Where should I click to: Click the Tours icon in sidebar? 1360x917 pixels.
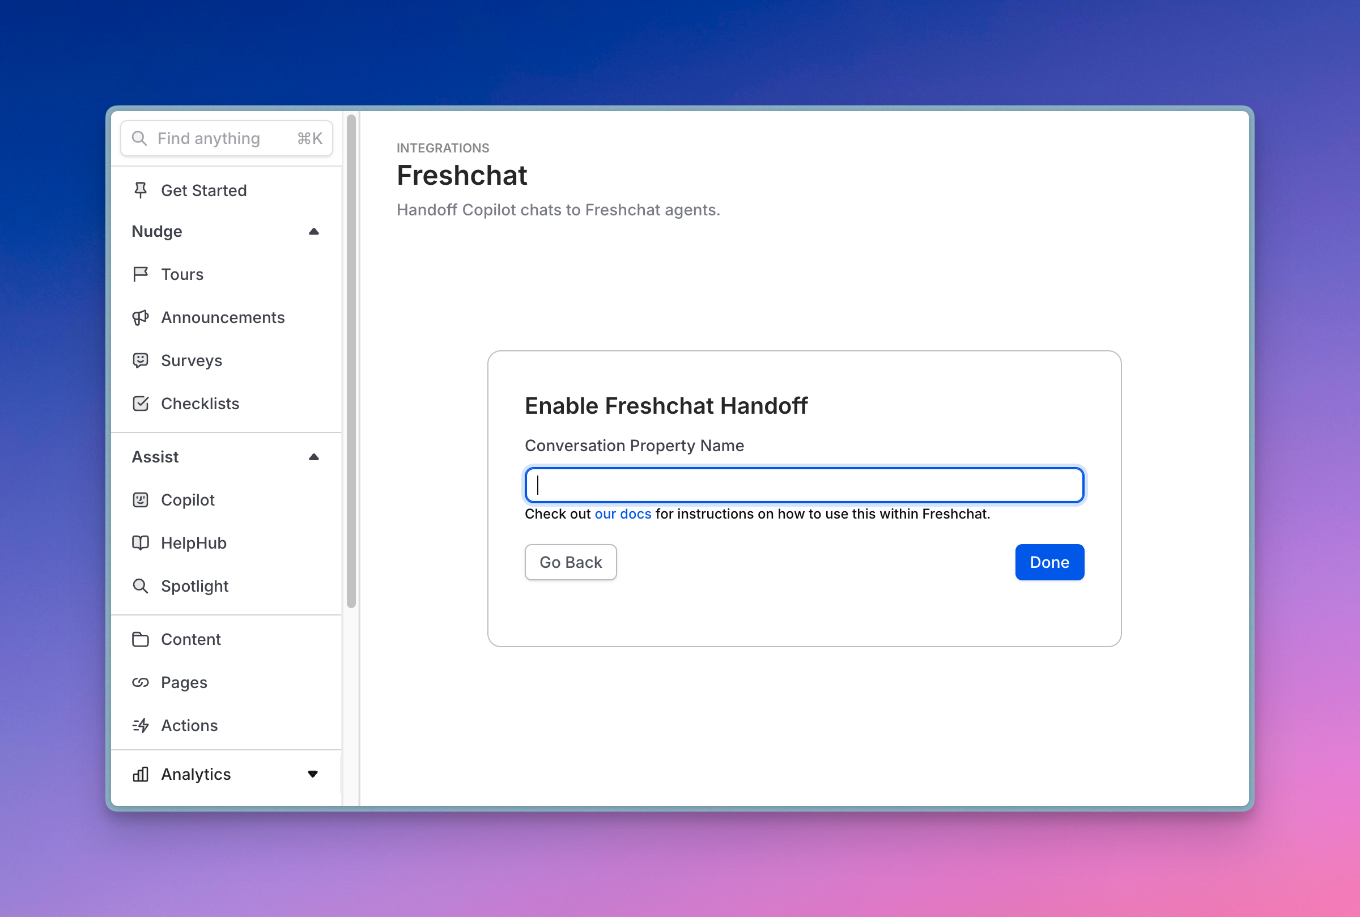coord(141,273)
